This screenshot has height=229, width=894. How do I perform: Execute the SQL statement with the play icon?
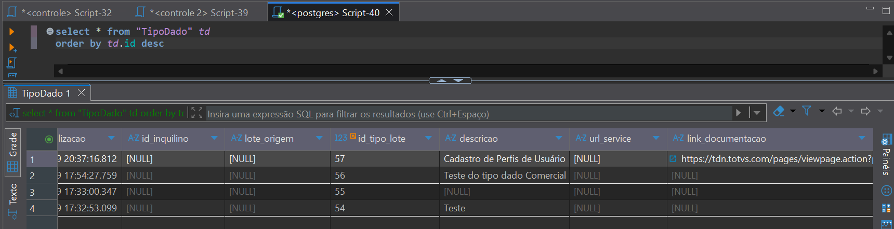pos(11,32)
